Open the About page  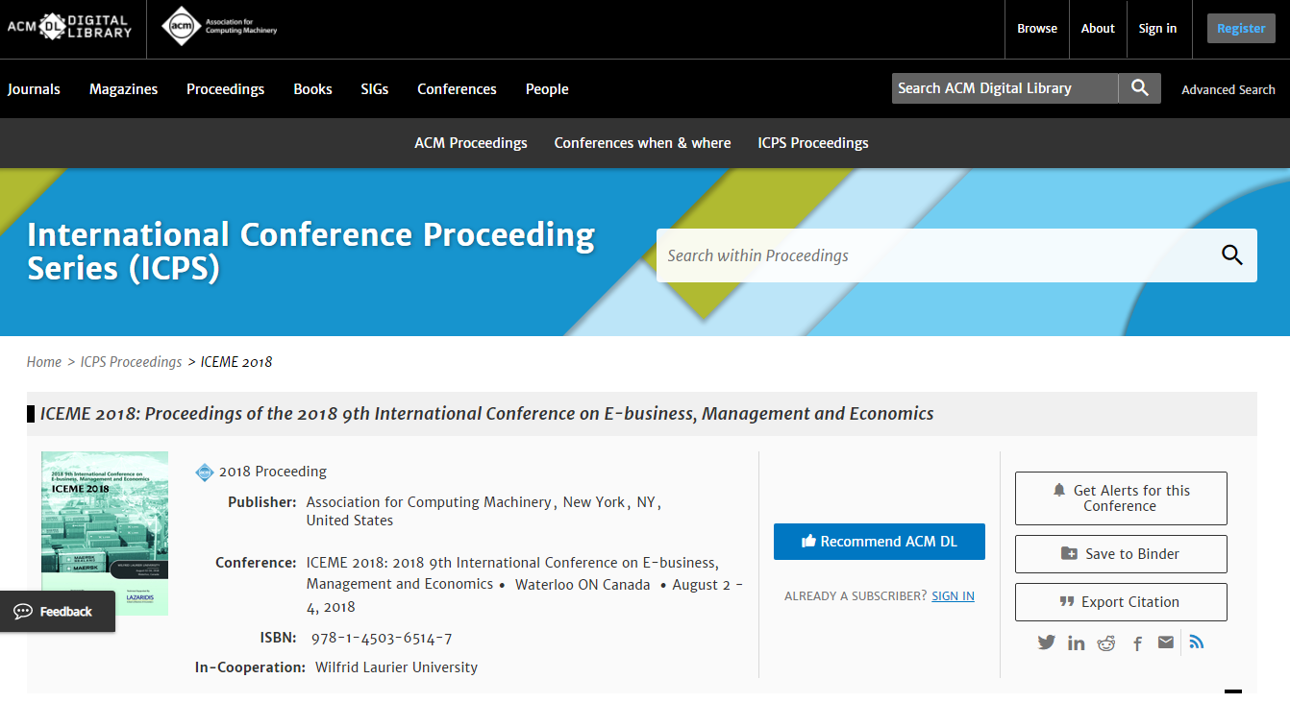[x=1098, y=29]
